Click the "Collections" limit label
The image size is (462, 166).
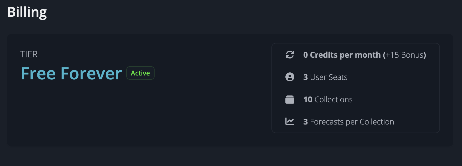(x=333, y=99)
